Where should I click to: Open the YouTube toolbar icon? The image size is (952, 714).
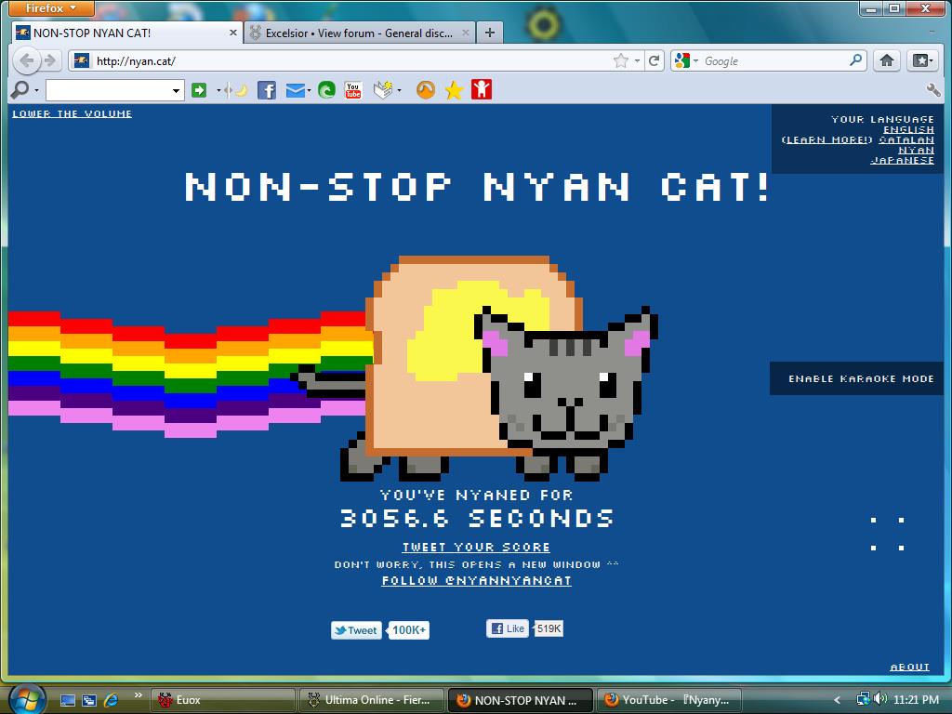352,90
